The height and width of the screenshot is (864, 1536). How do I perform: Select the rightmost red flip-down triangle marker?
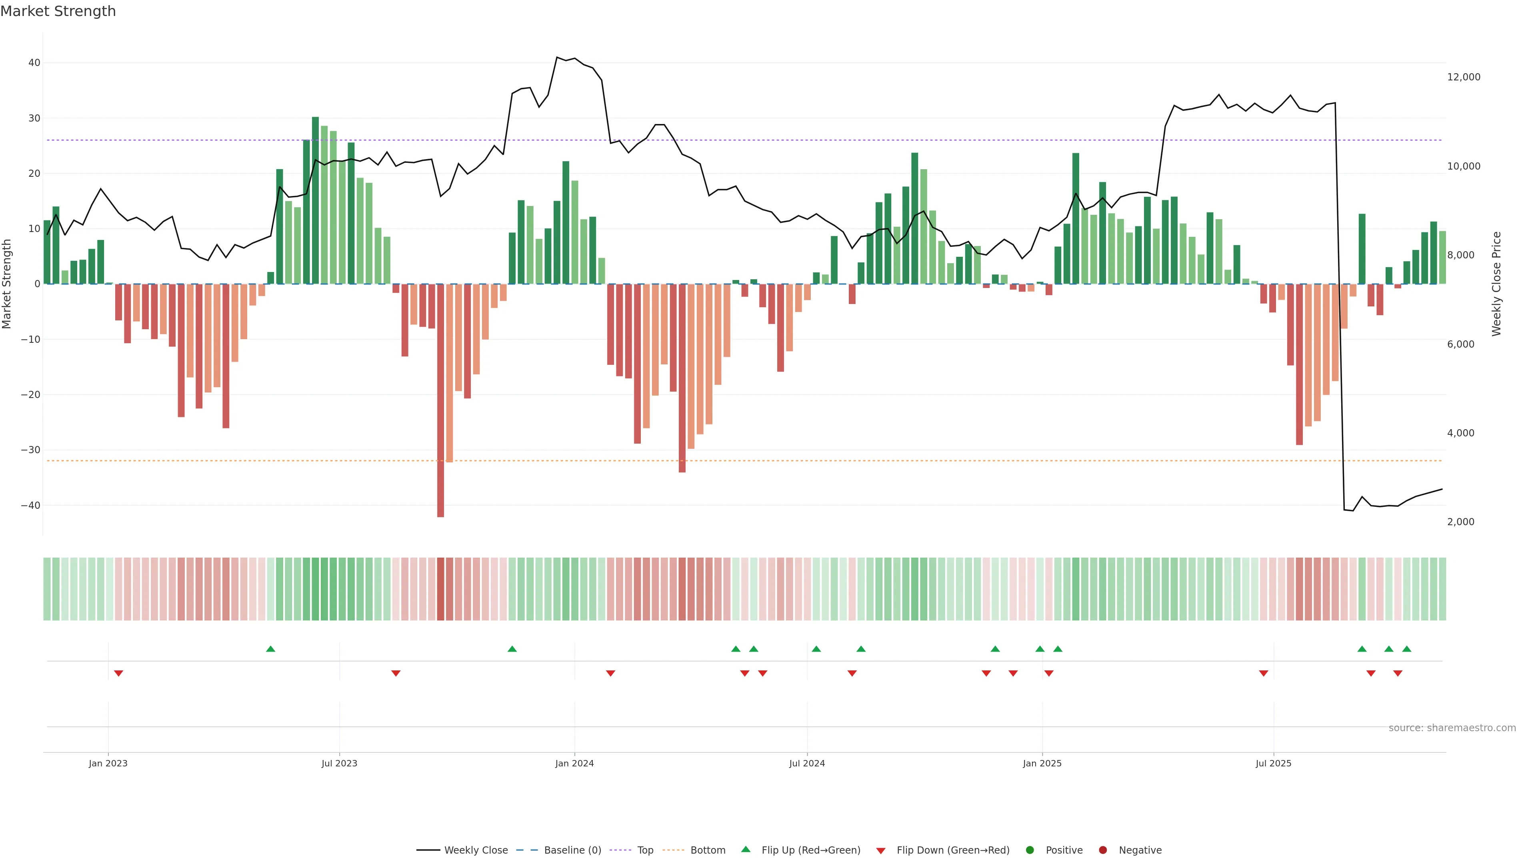point(1398,673)
